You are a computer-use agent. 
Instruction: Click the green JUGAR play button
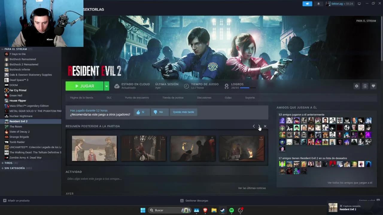tap(84, 86)
